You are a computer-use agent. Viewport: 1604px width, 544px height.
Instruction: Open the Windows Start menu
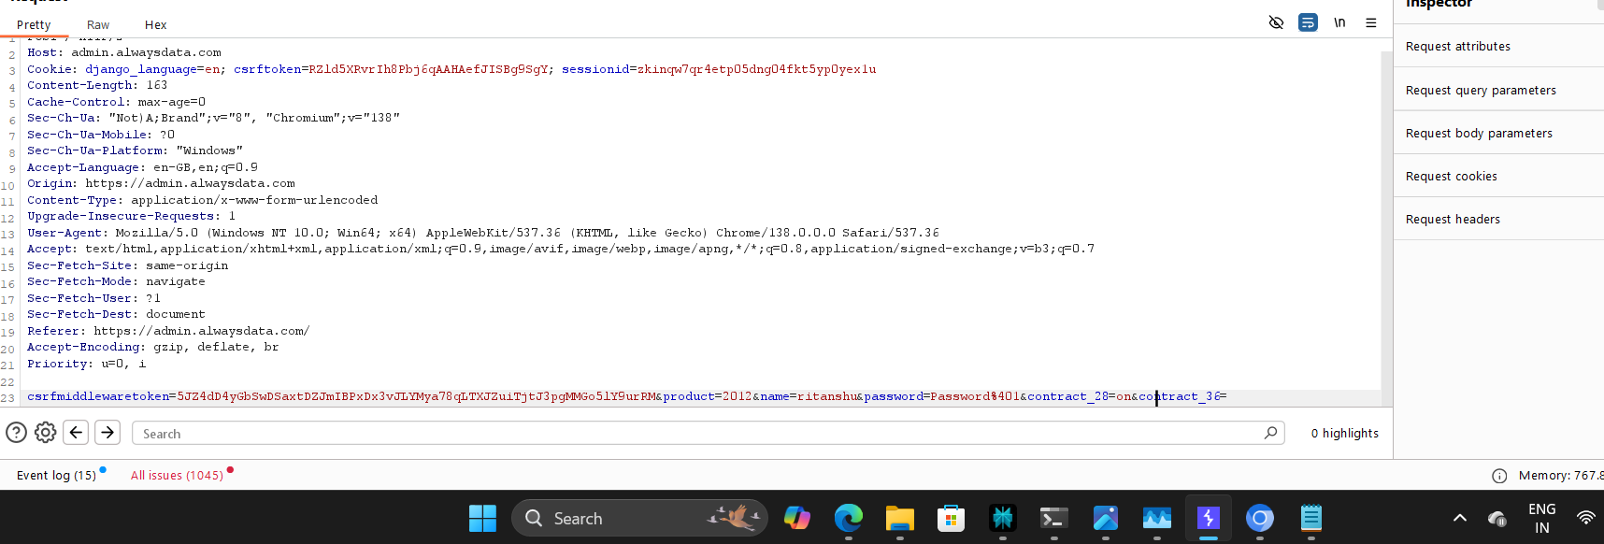(x=482, y=518)
